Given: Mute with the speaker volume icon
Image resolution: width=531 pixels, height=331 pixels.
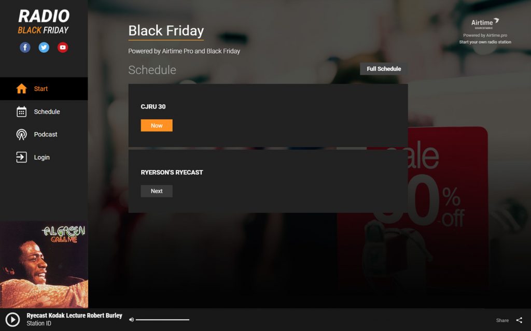Looking at the screenshot, I should (131, 320).
